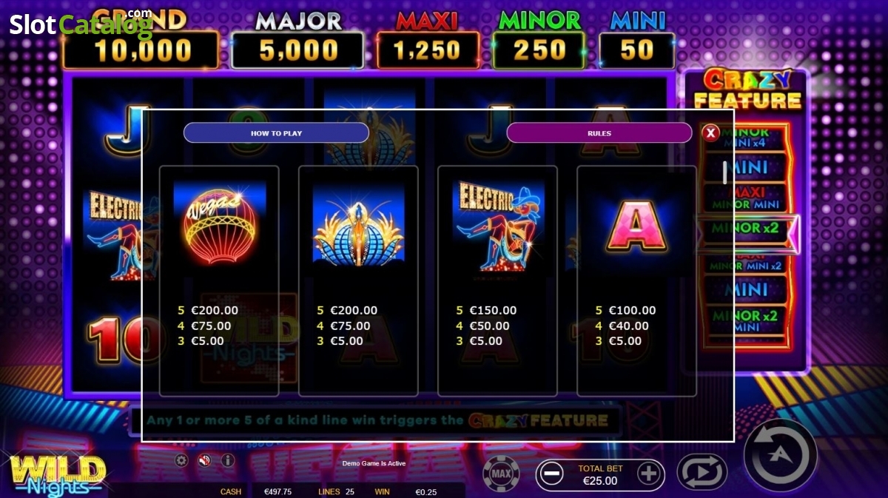Decrease total bet with minus button
Viewport: 888px width, 498px height.
pos(551,474)
